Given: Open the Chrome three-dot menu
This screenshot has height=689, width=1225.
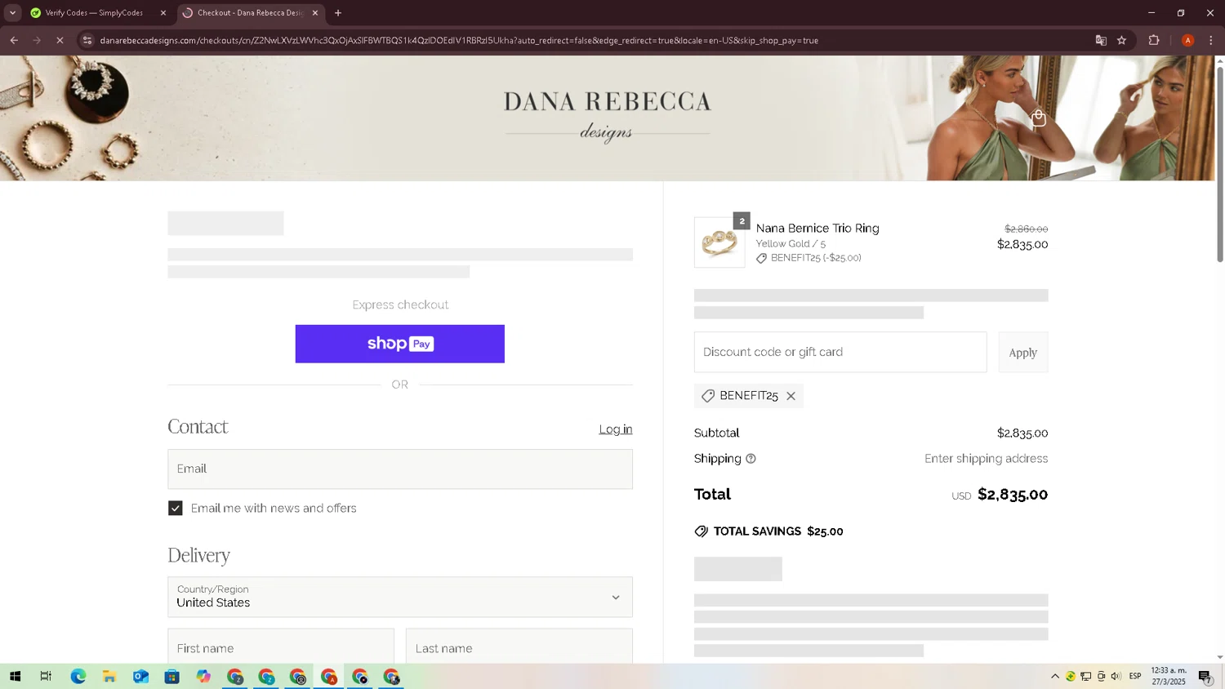Looking at the screenshot, I should tap(1211, 40).
